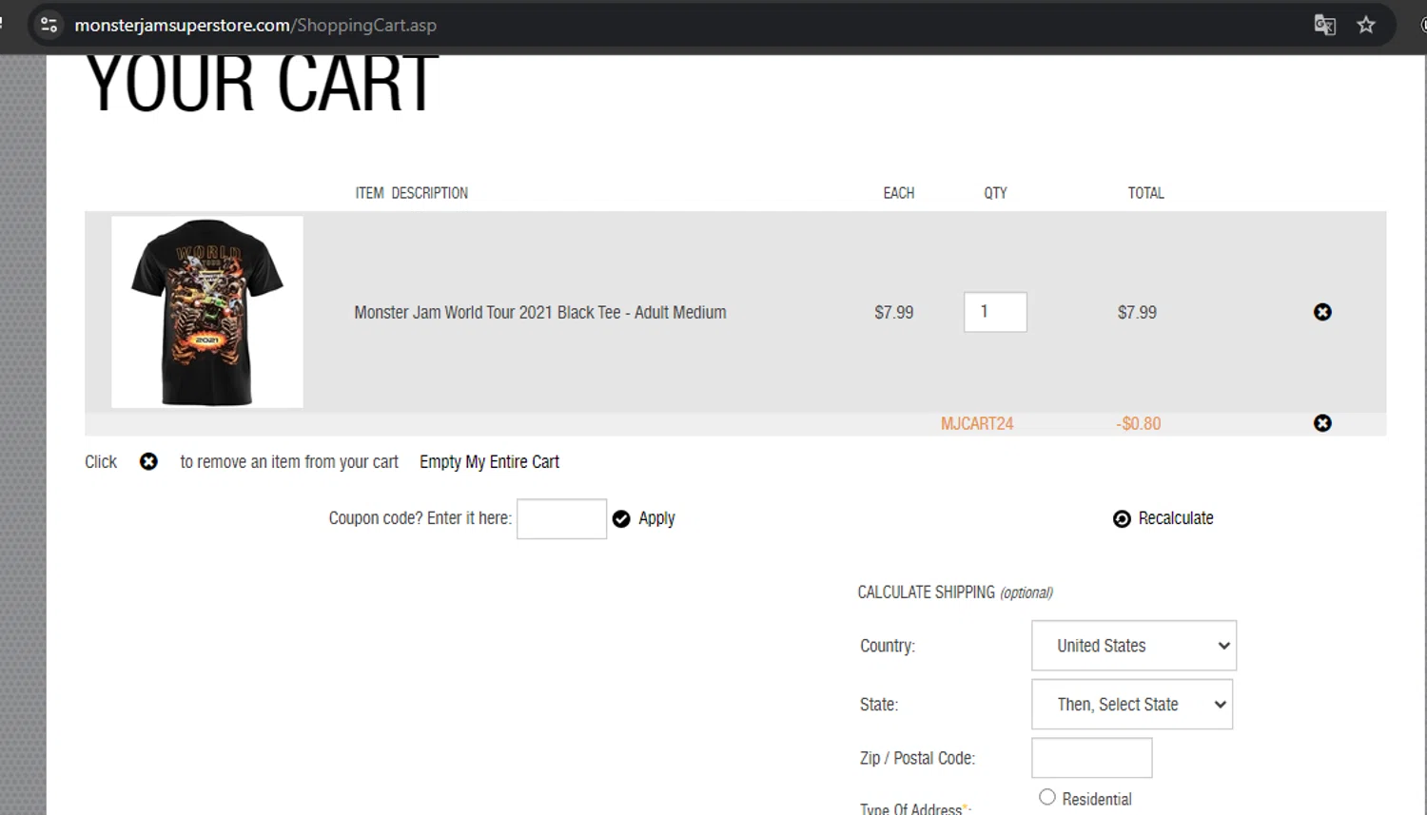Bookmark this page with the star icon
The image size is (1427, 815).
1366,25
